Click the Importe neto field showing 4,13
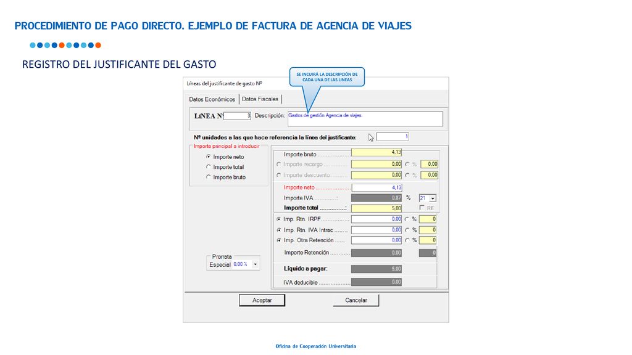The height and width of the screenshot is (355, 632). (x=377, y=187)
